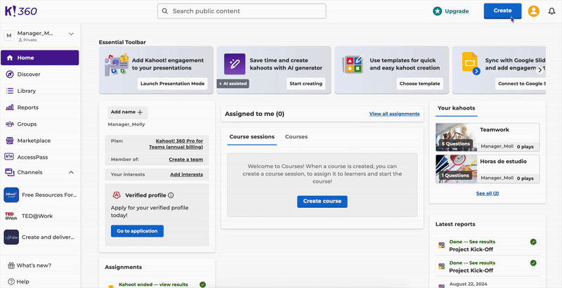Open the TED@Work channel
This screenshot has width=562, height=288.
[37, 216]
